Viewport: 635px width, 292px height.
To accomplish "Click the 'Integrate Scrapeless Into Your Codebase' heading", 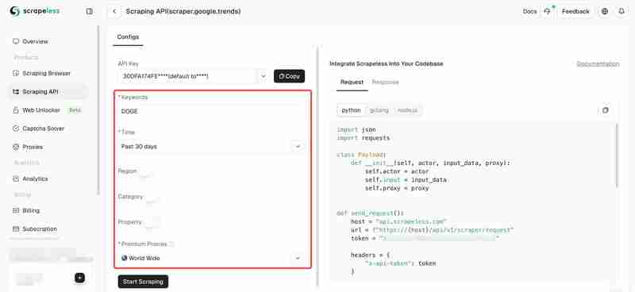I will click(387, 63).
